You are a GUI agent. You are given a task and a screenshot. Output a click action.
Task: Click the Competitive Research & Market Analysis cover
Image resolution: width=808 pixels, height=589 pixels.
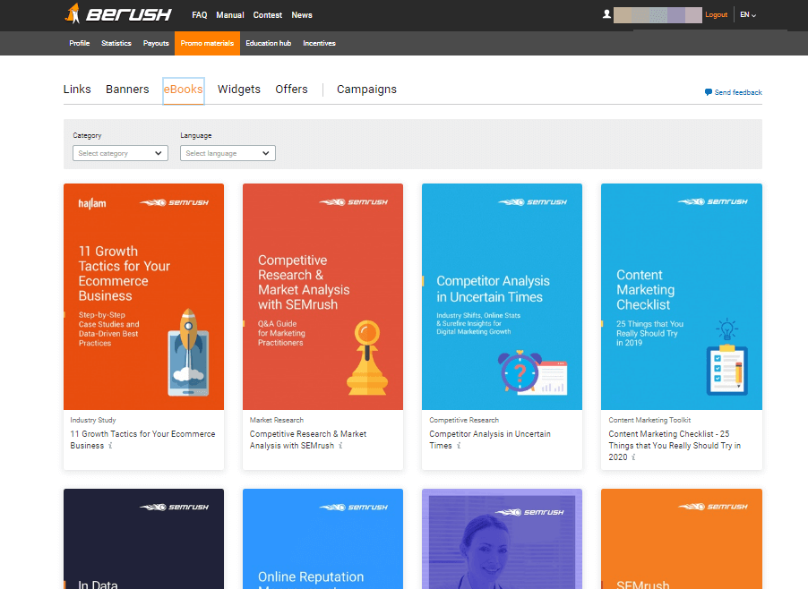322,296
